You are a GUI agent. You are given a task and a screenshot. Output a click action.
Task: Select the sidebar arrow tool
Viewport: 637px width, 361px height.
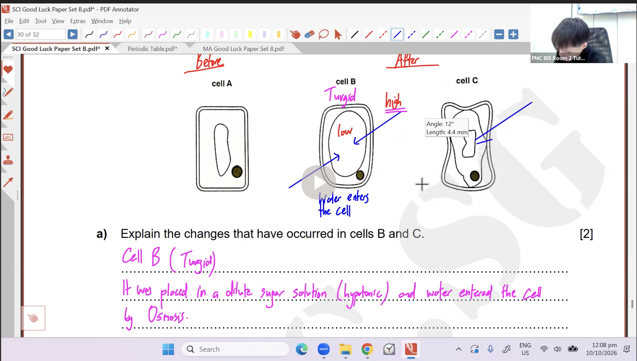click(x=8, y=182)
